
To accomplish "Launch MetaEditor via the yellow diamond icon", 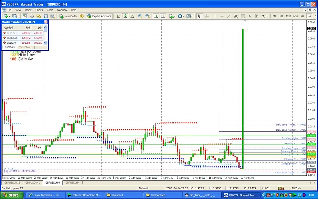I will pos(82,16).
